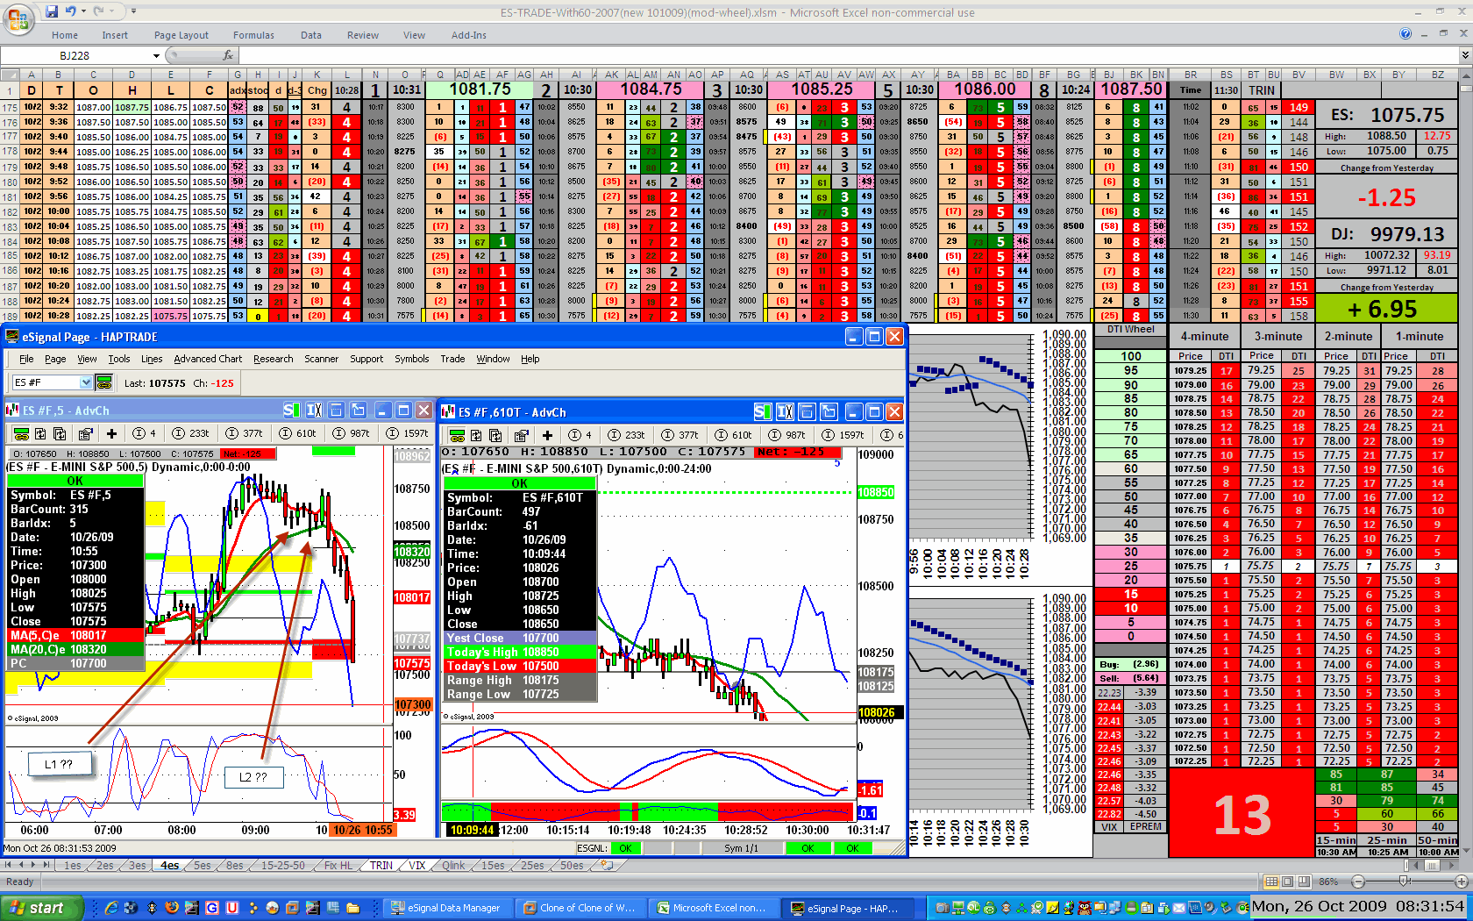Open the Name Box dropdown for BJ228

tap(156, 55)
